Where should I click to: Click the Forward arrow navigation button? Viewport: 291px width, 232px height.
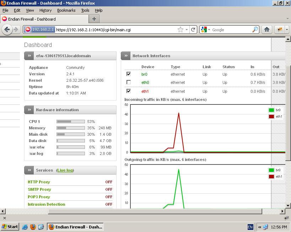coord(16,29)
